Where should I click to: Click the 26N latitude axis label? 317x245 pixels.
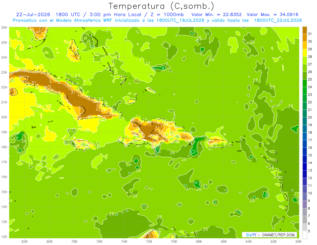pos(4,27)
